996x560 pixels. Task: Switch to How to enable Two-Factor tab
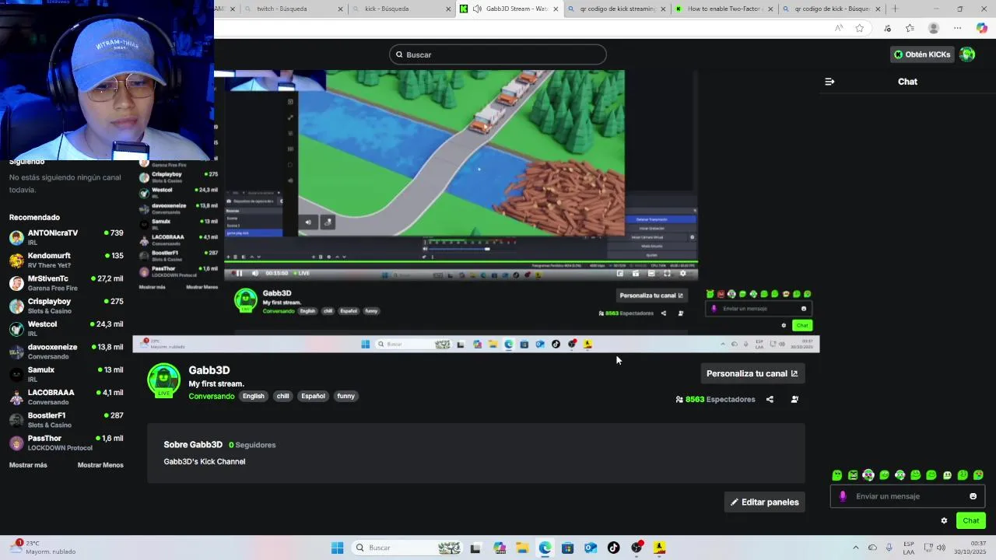click(x=724, y=9)
